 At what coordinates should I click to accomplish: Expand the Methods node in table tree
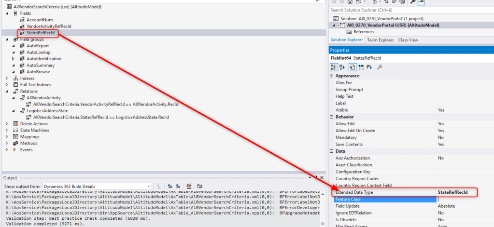7,143
